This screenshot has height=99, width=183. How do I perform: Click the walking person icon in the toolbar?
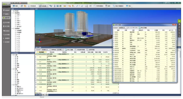click(54, 6)
